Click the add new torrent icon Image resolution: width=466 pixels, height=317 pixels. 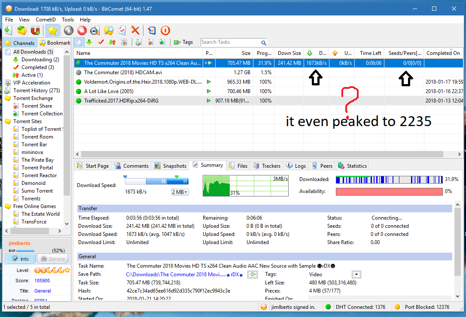click(x=8, y=30)
